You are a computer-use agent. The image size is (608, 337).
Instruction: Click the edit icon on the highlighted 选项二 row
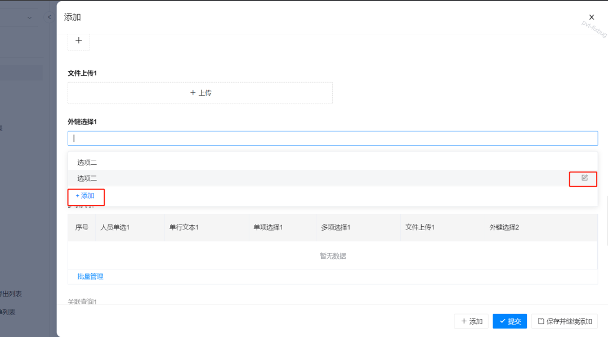coord(584,178)
